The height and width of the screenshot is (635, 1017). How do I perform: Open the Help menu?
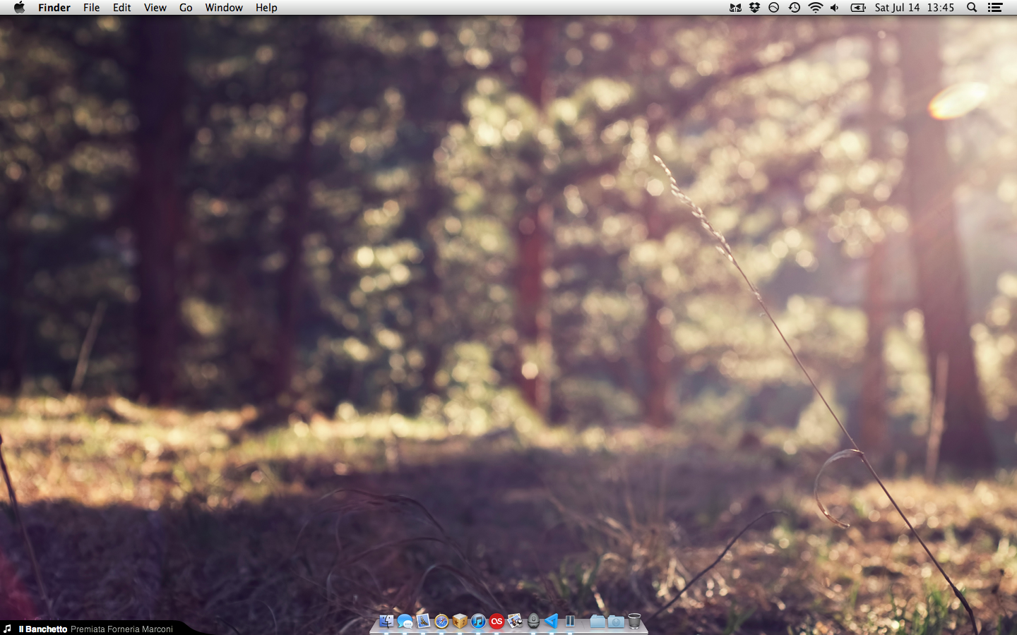266,8
